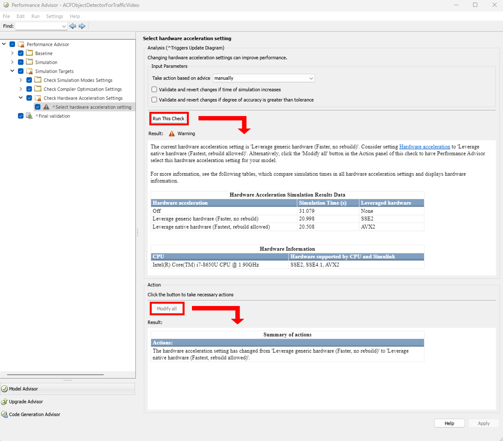
Task: Open the Upgrade Advisor icon
Action: point(5,402)
